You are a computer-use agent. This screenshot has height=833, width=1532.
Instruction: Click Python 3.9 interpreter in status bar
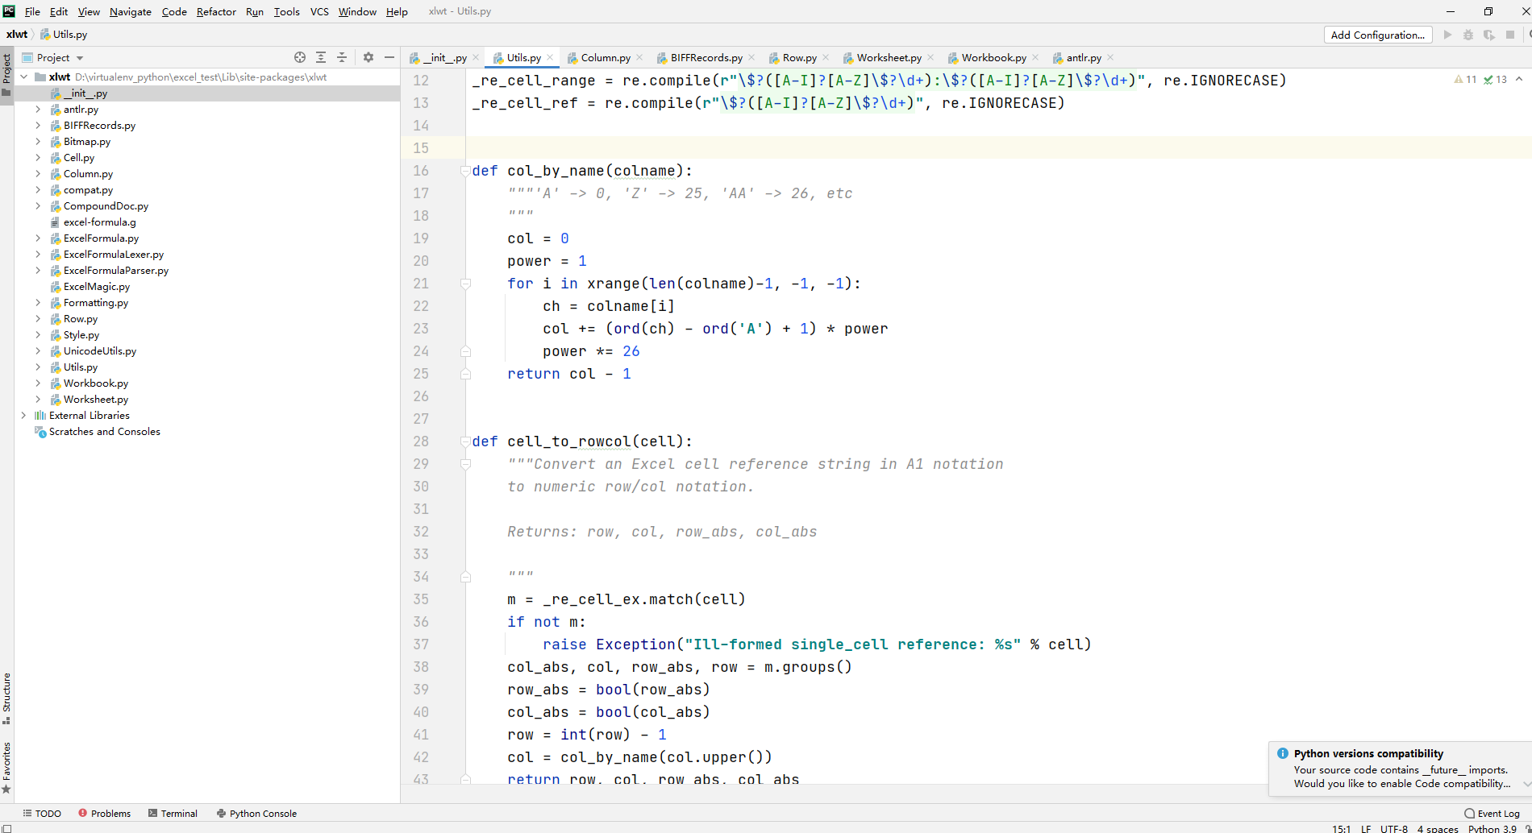pyautogui.click(x=1492, y=828)
